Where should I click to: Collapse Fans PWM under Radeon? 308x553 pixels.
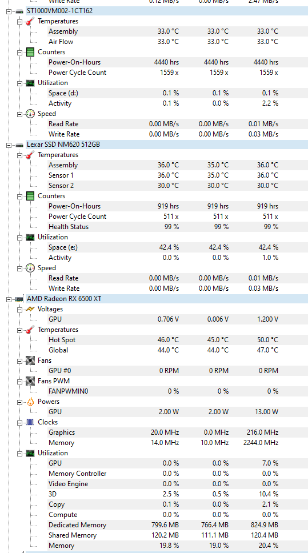20,381
